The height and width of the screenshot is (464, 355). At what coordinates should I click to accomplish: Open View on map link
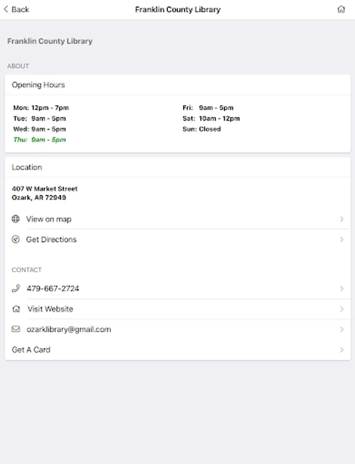coord(49,219)
